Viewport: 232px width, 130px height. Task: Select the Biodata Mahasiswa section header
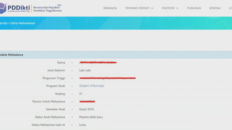(12, 55)
